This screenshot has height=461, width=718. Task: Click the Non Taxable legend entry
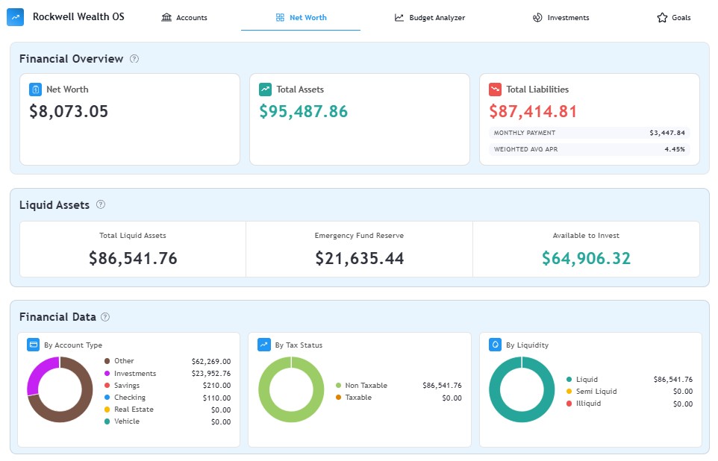366,386
